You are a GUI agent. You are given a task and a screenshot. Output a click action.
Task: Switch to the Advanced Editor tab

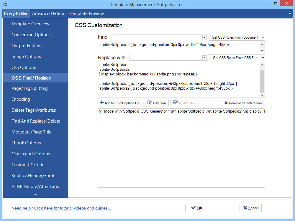(48, 14)
